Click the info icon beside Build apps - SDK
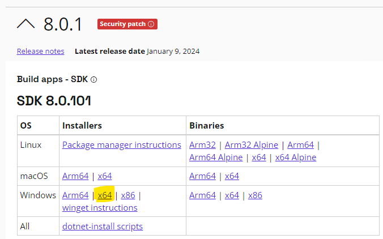Image resolution: width=383 pixels, height=239 pixels. pos(94,80)
